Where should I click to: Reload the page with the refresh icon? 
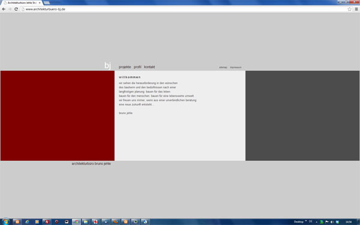click(x=16, y=9)
